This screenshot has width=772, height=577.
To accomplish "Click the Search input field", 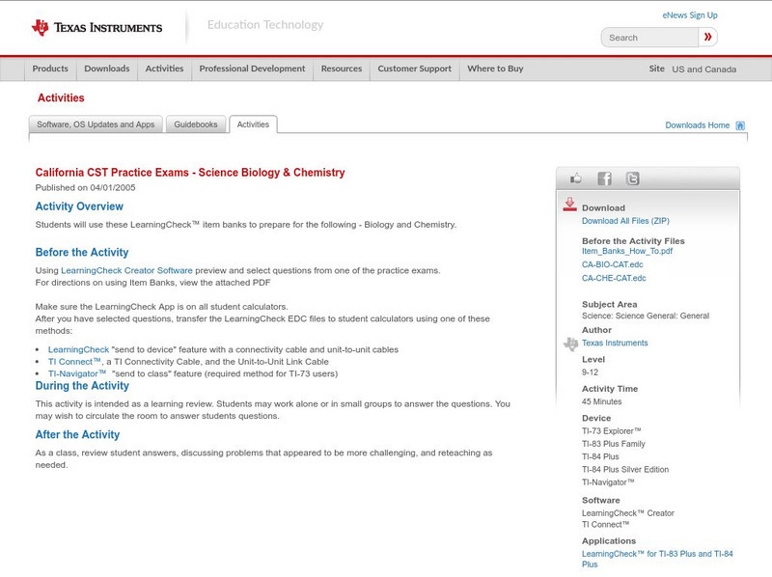I will click(x=647, y=37).
